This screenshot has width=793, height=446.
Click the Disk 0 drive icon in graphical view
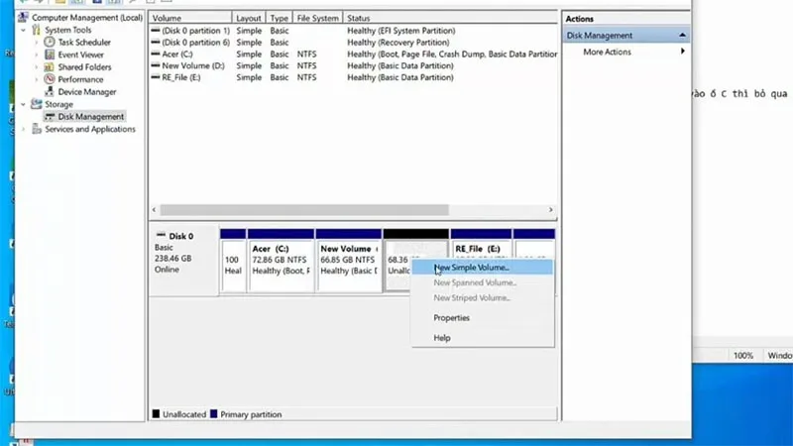pyautogui.click(x=161, y=235)
